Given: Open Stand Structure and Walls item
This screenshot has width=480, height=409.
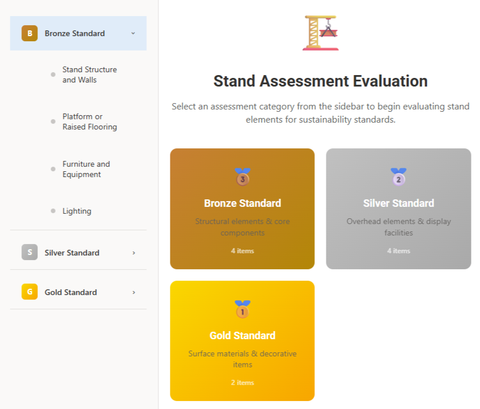Looking at the screenshot, I should (89, 74).
